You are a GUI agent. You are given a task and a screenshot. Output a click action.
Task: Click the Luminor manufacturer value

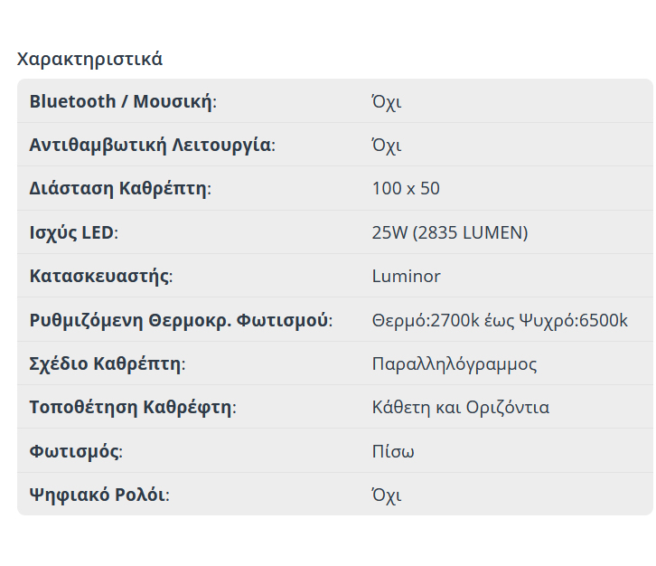406,276
